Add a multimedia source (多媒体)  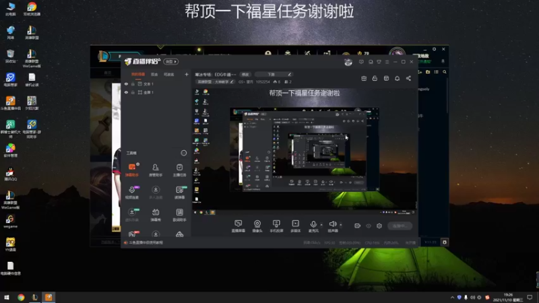point(295,226)
